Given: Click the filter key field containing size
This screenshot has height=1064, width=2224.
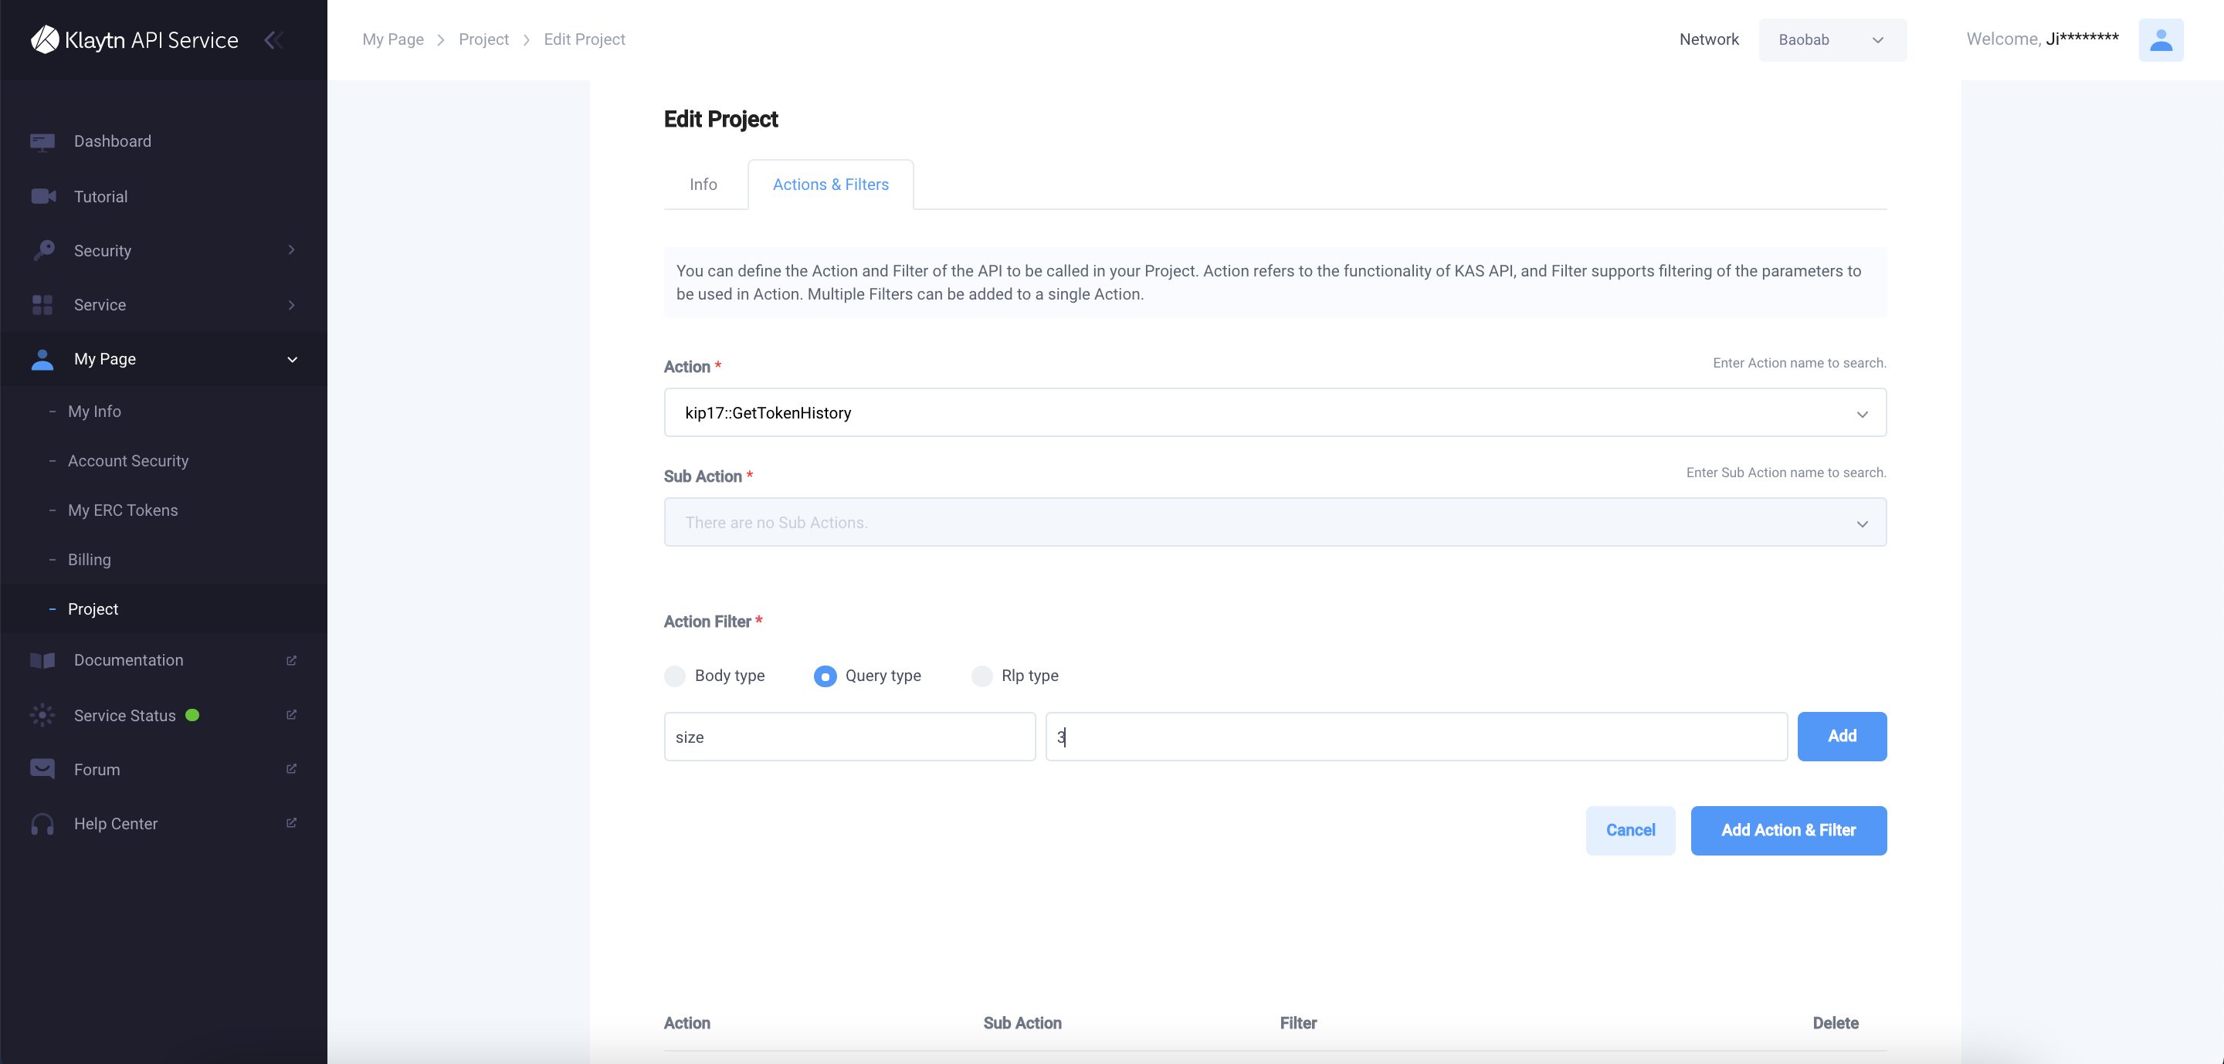Looking at the screenshot, I should pyautogui.click(x=849, y=736).
